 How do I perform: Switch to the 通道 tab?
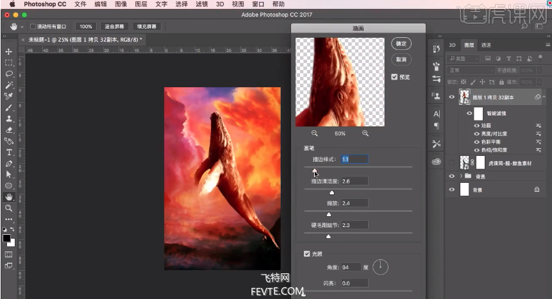click(486, 45)
